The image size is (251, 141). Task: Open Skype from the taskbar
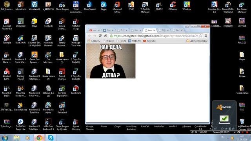point(51,138)
